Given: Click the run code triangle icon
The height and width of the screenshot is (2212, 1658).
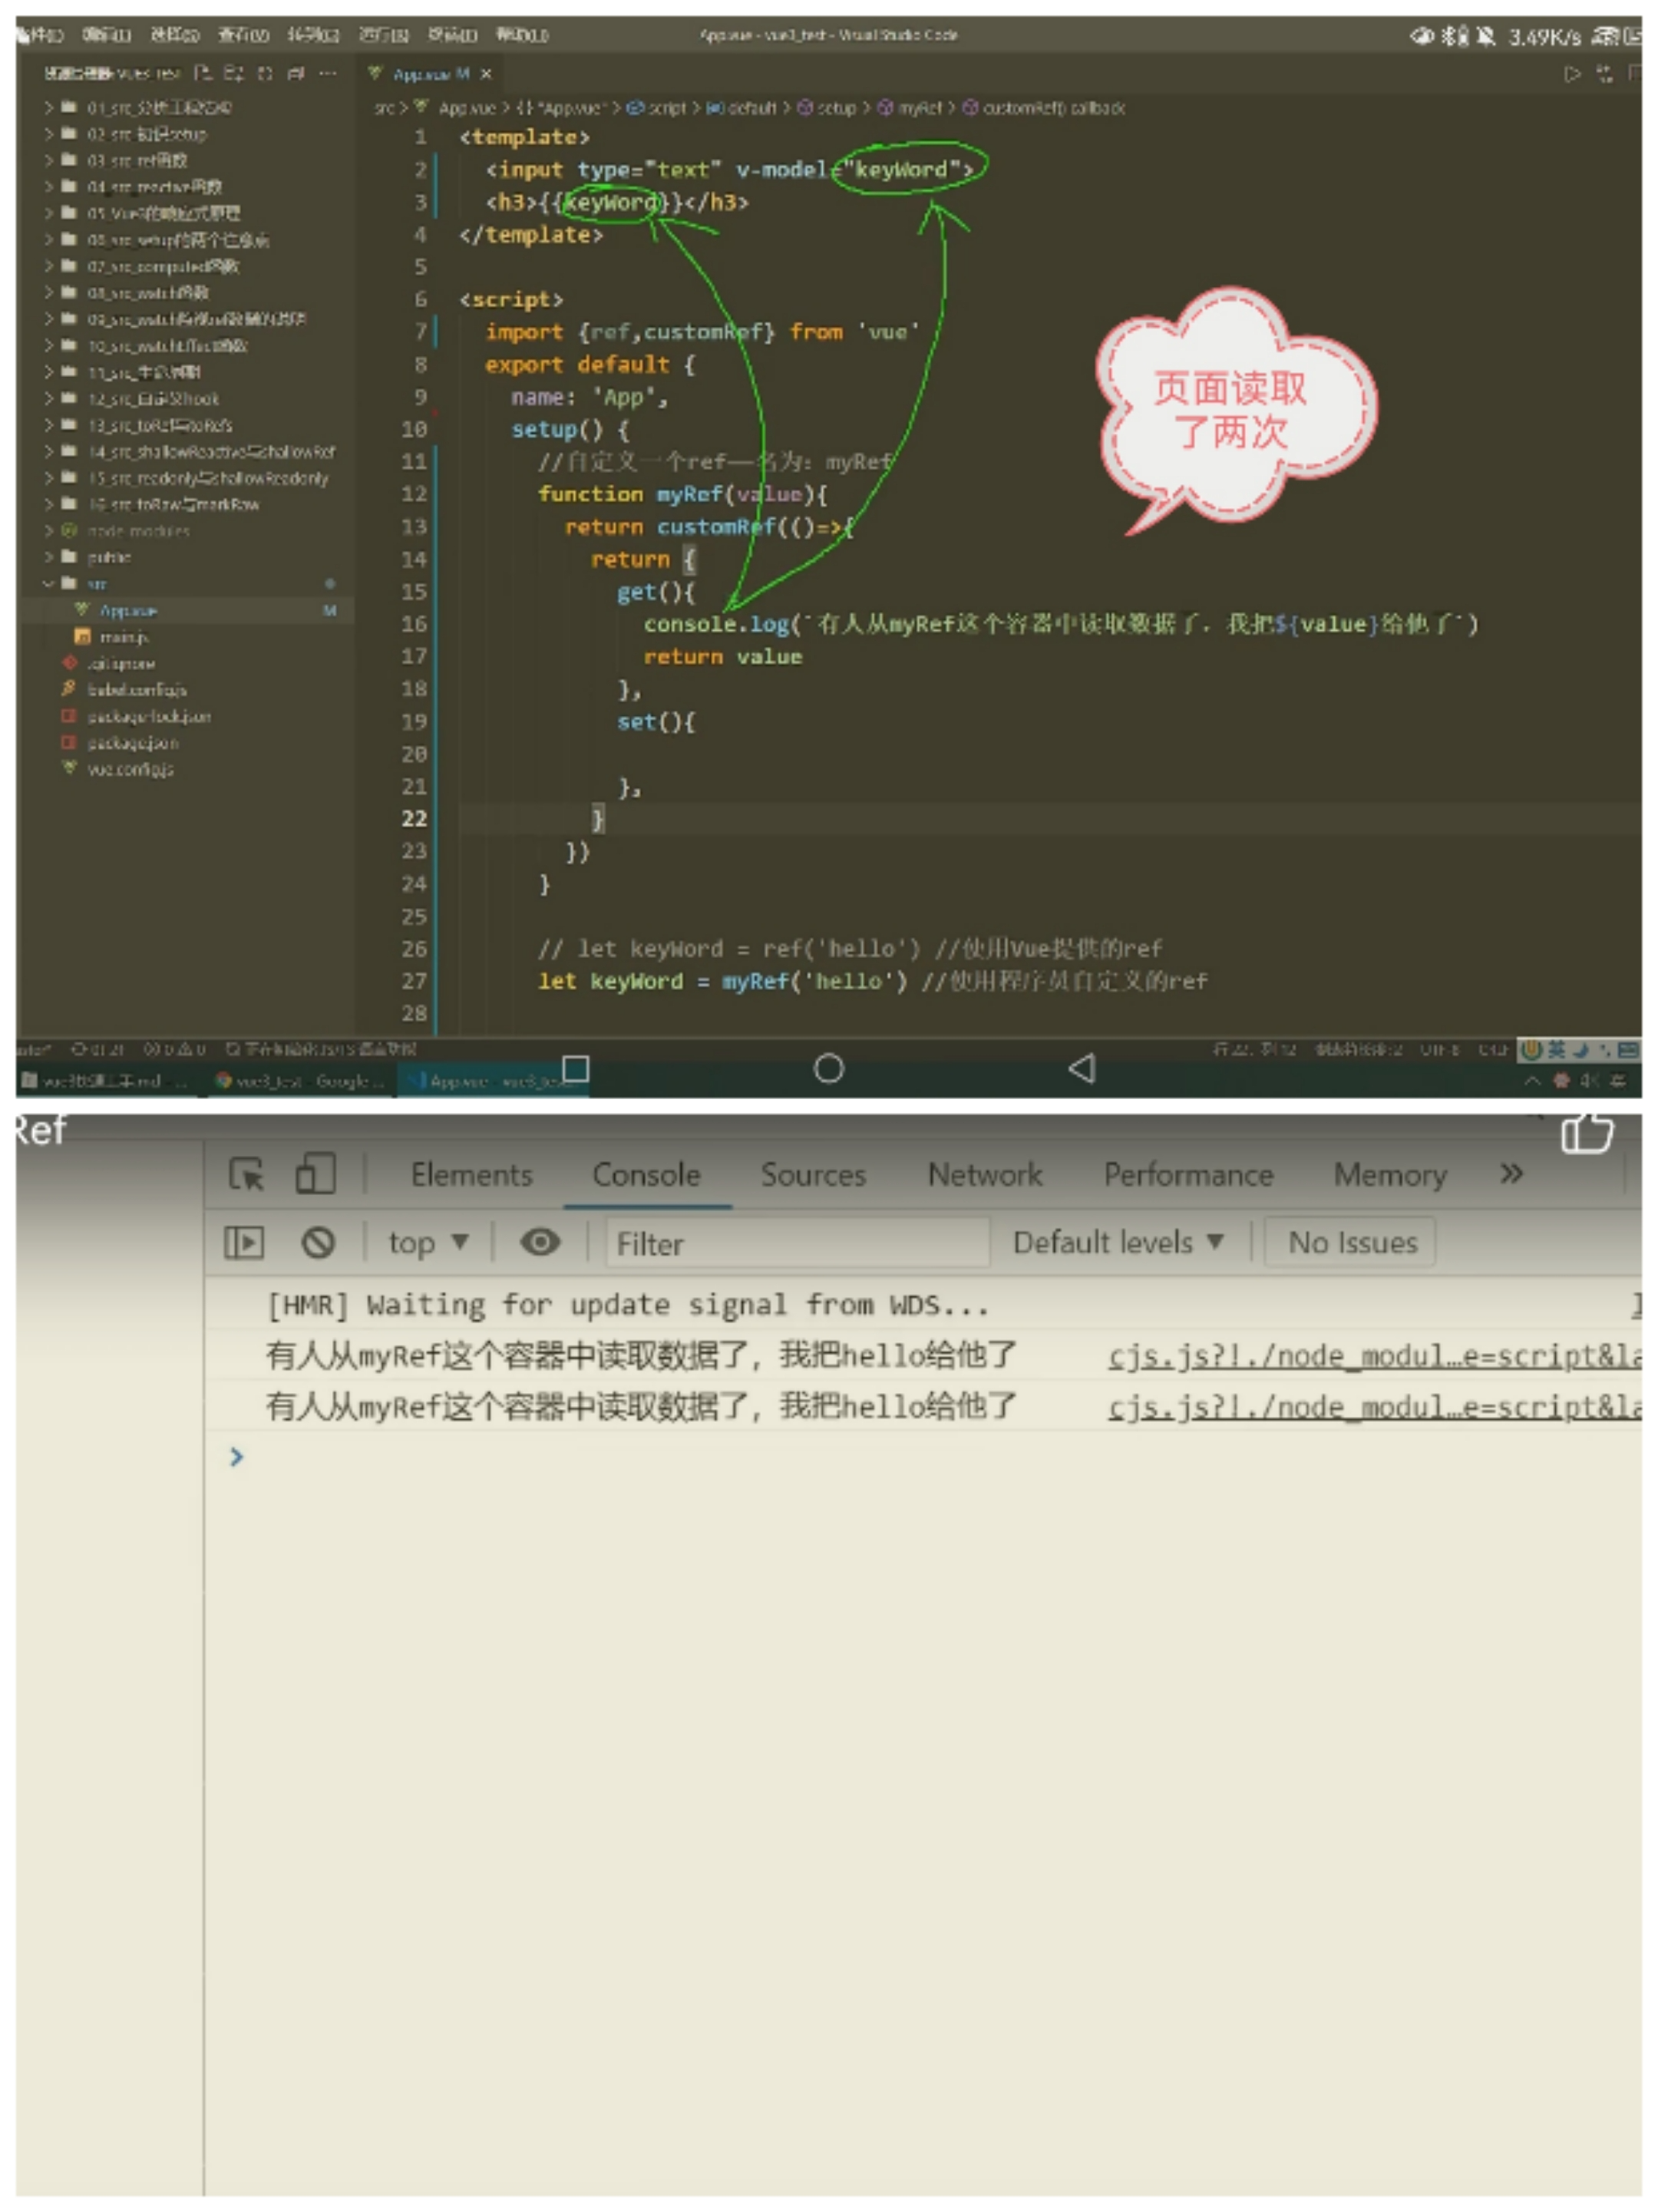Looking at the screenshot, I should click(1572, 74).
